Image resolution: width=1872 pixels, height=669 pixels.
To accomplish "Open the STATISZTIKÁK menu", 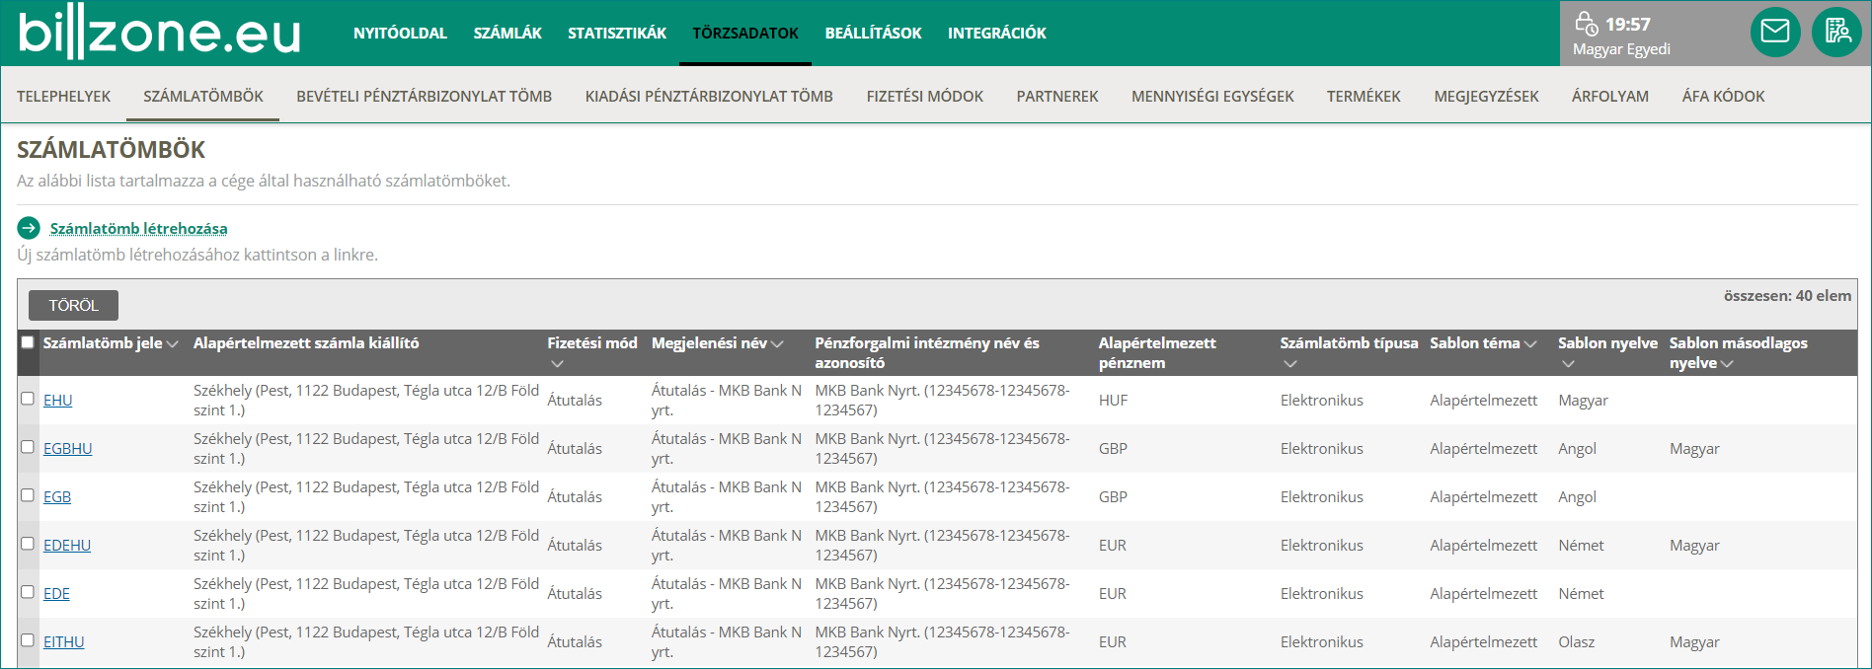I will (617, 34).
